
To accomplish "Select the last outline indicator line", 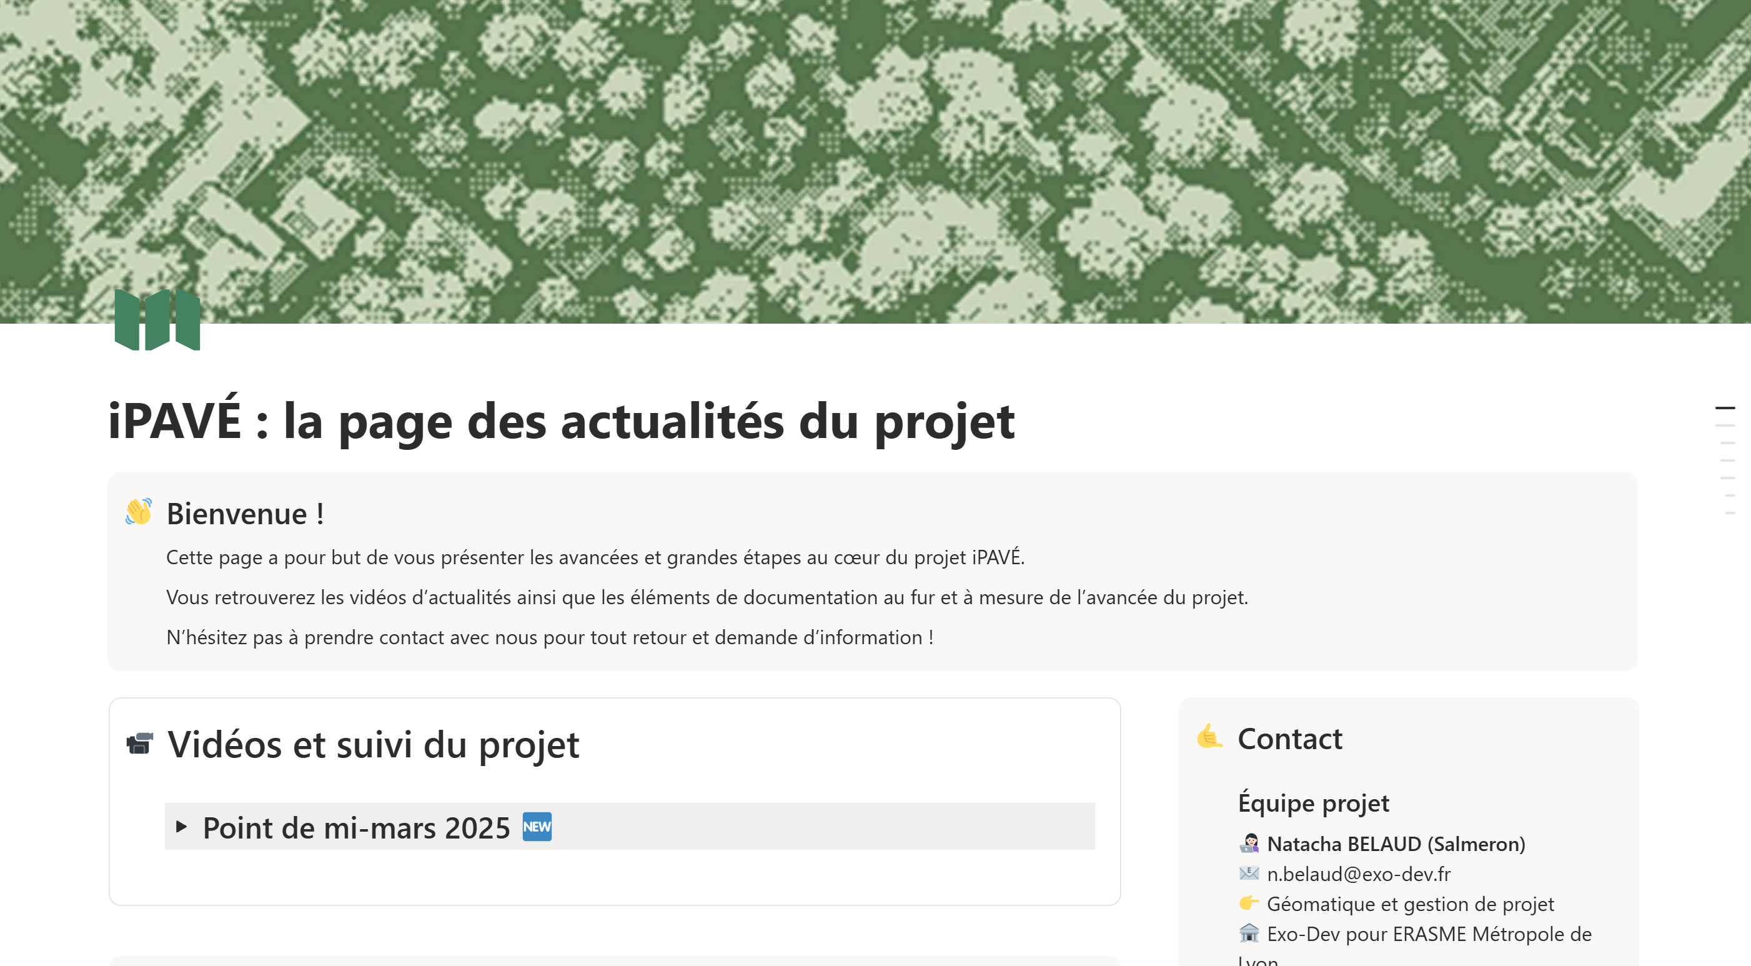I will click(1729, 512).
